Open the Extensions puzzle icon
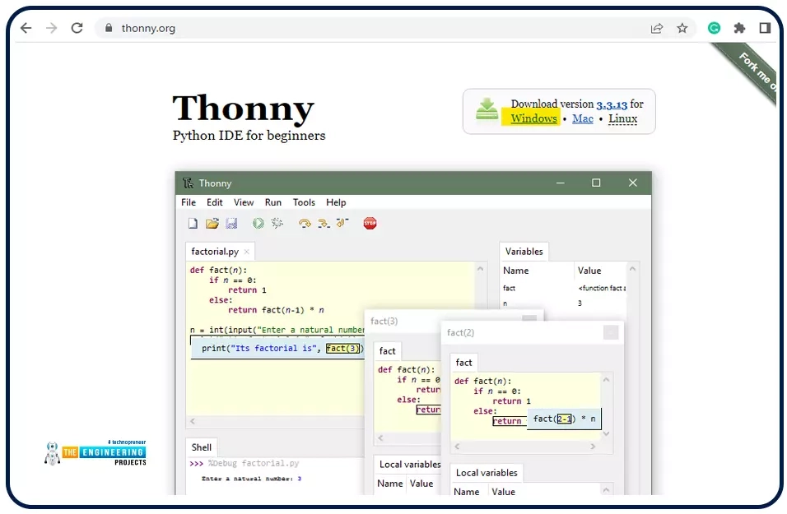The image size is (787, 514). click(x=739, y=28)
